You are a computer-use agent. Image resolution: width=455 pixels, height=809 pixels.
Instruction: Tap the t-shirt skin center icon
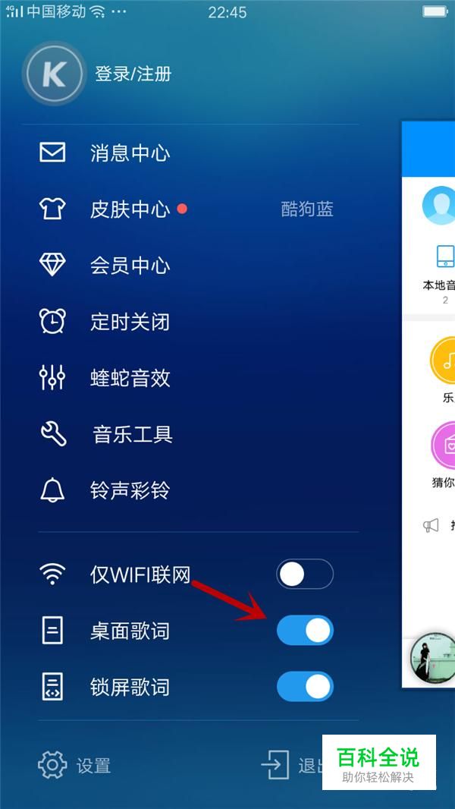pyautogui.click(x=52, y=209)
